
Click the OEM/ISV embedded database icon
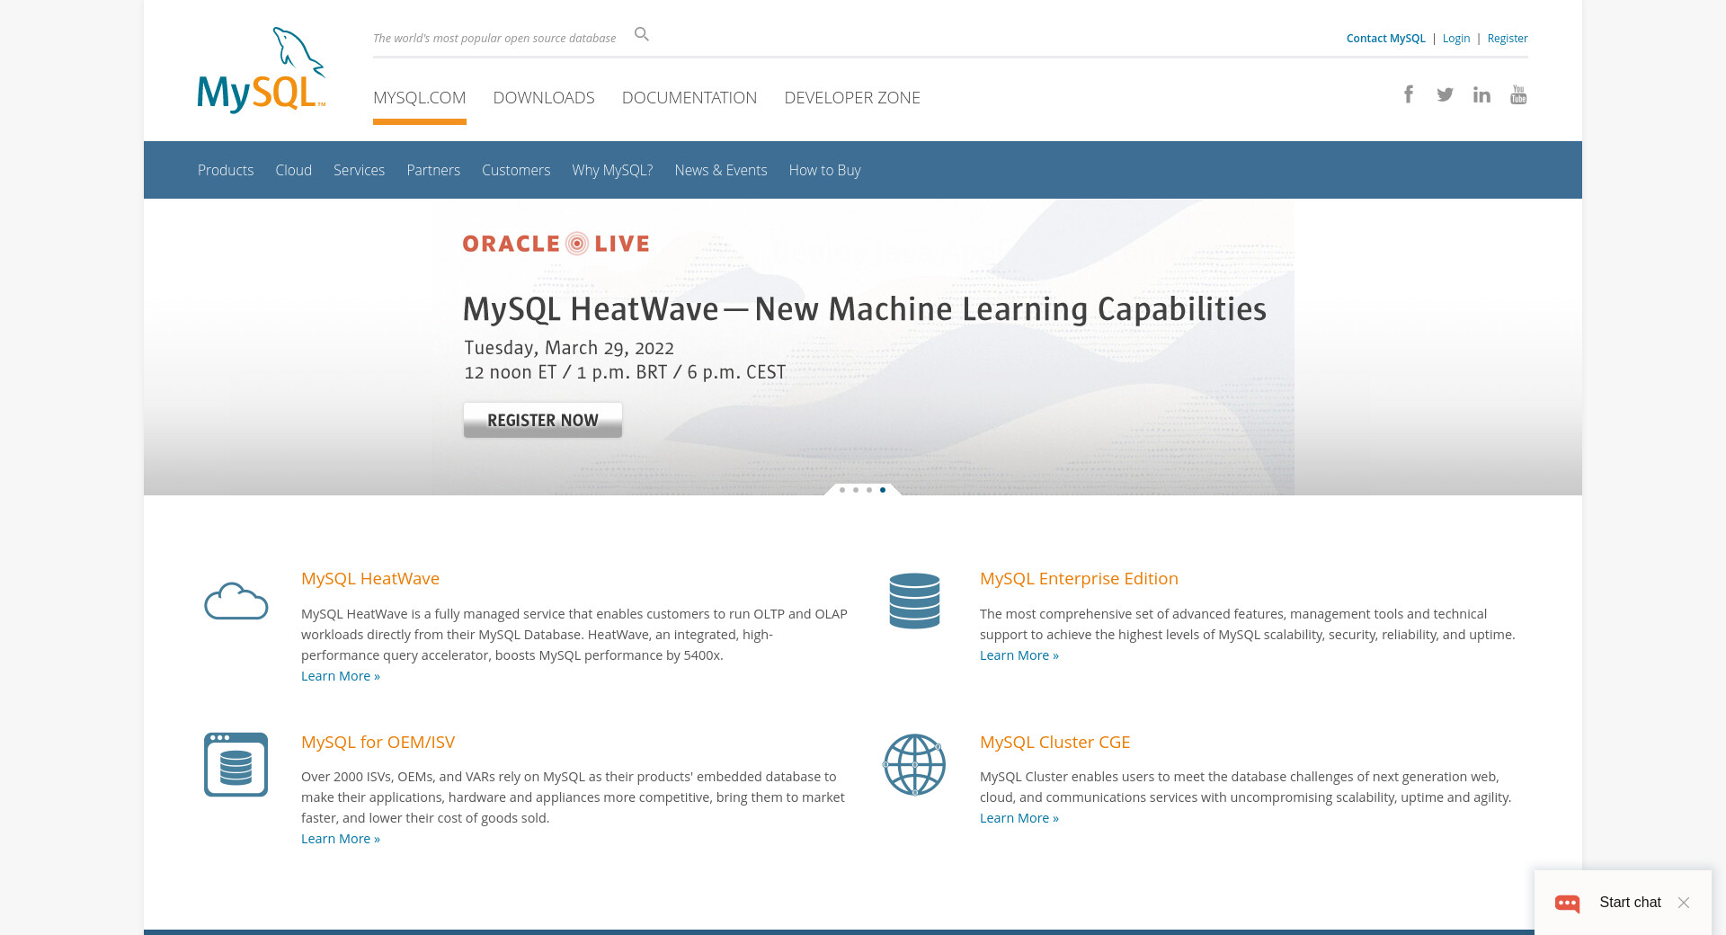236,764
